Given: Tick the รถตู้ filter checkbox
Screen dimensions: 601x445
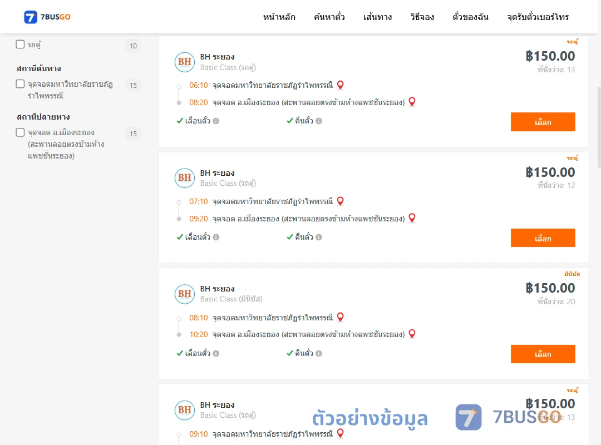Looking at the screenshot, I should [x=20, y=44].
